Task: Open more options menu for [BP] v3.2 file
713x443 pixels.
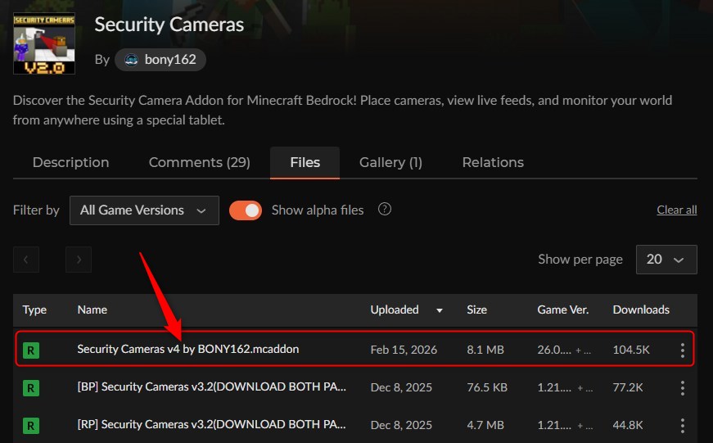Action: pyautogui.click(x=683, y=388)
